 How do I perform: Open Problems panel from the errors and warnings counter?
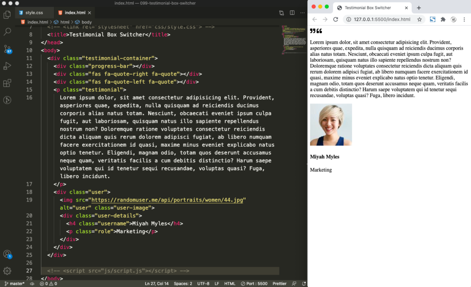pyautogui.click(x=48, y=283)
